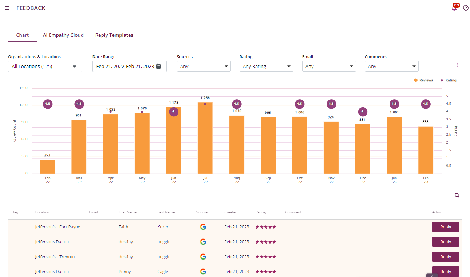Reply to the Jefferson's - Trenton review

[x=445, y=257]
